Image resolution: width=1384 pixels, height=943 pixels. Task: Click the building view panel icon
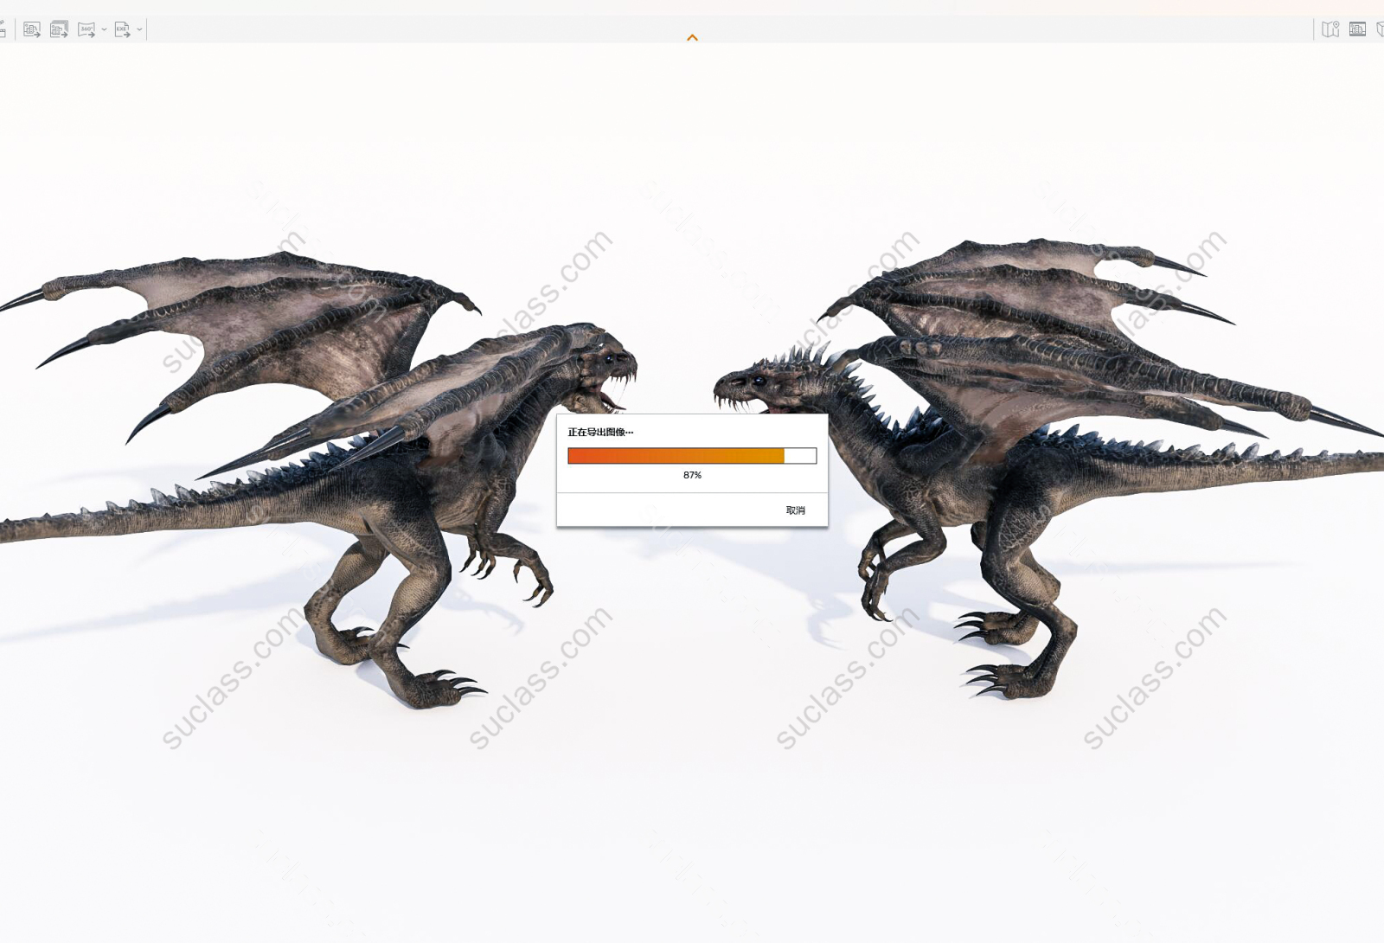pos(1357,29)
